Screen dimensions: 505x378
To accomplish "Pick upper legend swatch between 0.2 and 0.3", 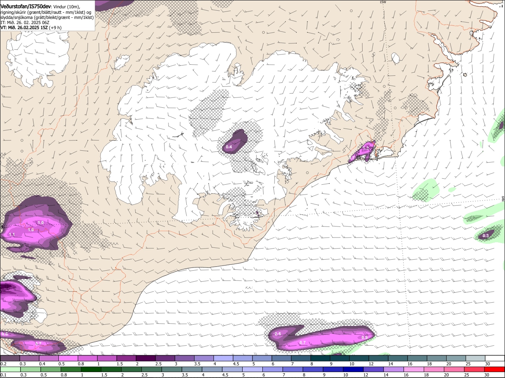I will 10,358.
